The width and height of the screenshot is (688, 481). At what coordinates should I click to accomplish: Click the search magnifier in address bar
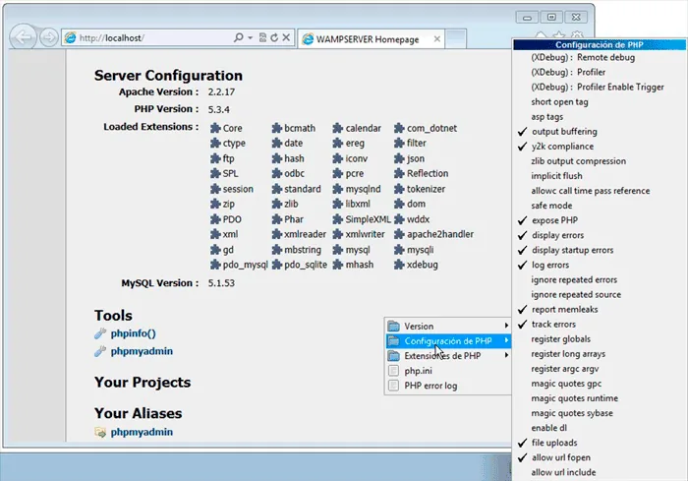click(238, 37)
